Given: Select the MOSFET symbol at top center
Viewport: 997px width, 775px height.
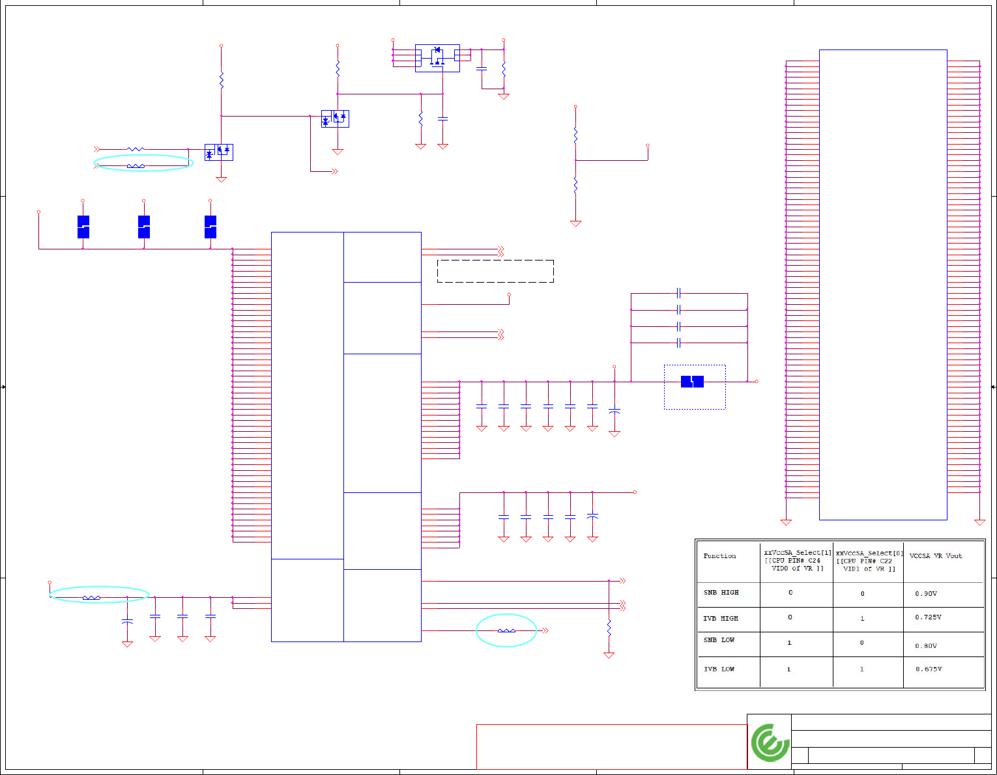Looking at the screenshot, I should point(437,58).
